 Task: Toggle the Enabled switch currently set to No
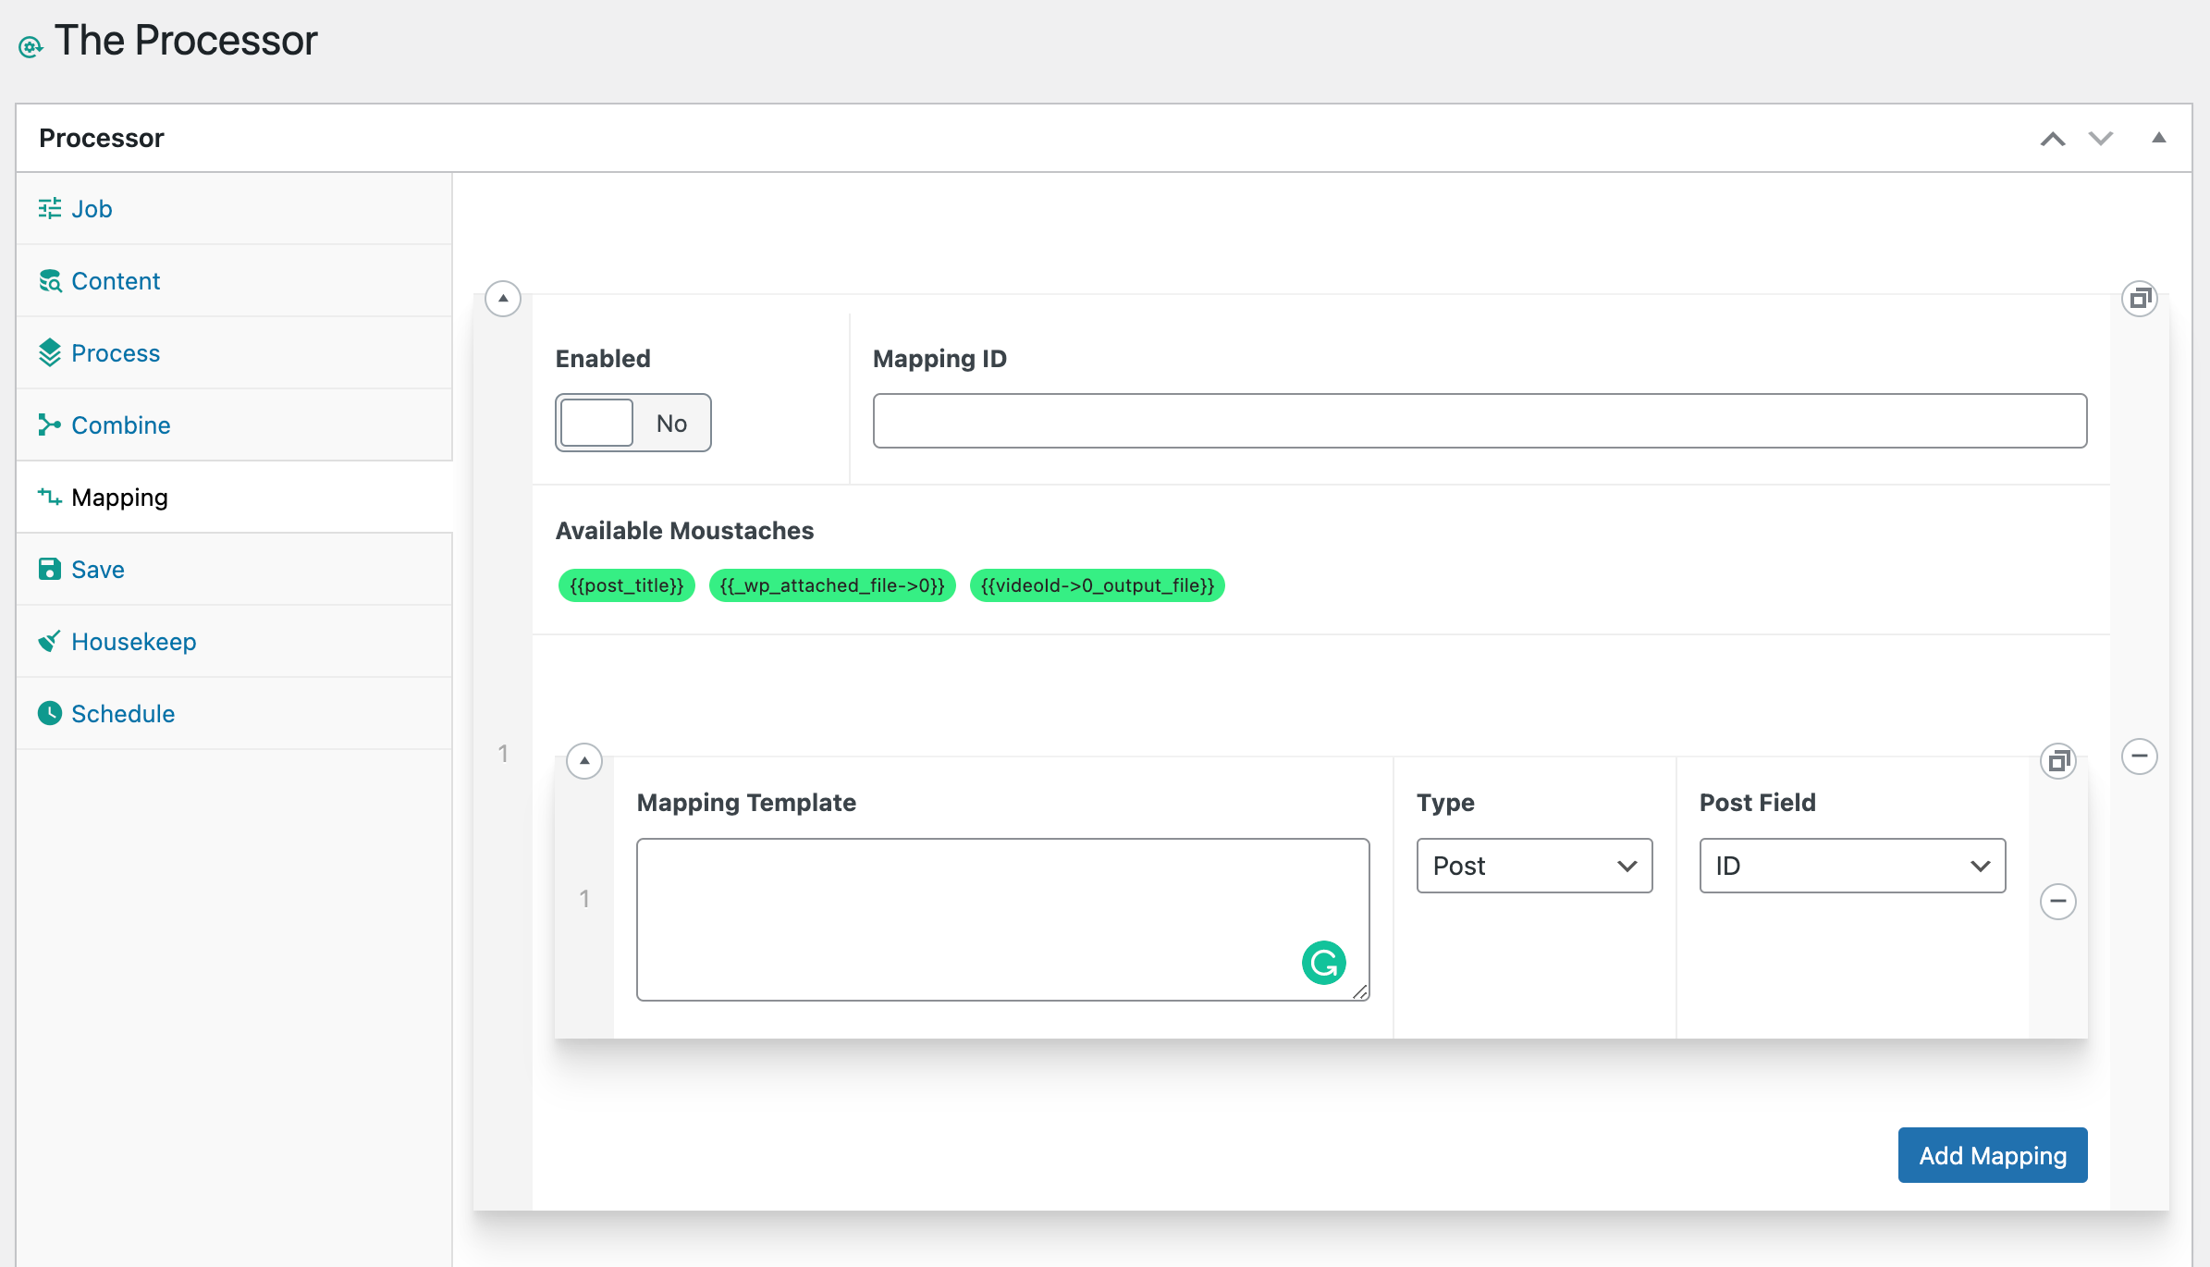[632, 423]
